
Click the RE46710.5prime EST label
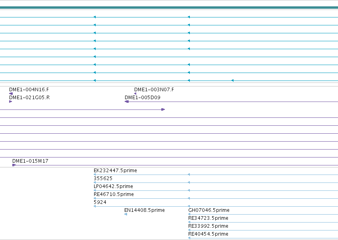(114, 194)
